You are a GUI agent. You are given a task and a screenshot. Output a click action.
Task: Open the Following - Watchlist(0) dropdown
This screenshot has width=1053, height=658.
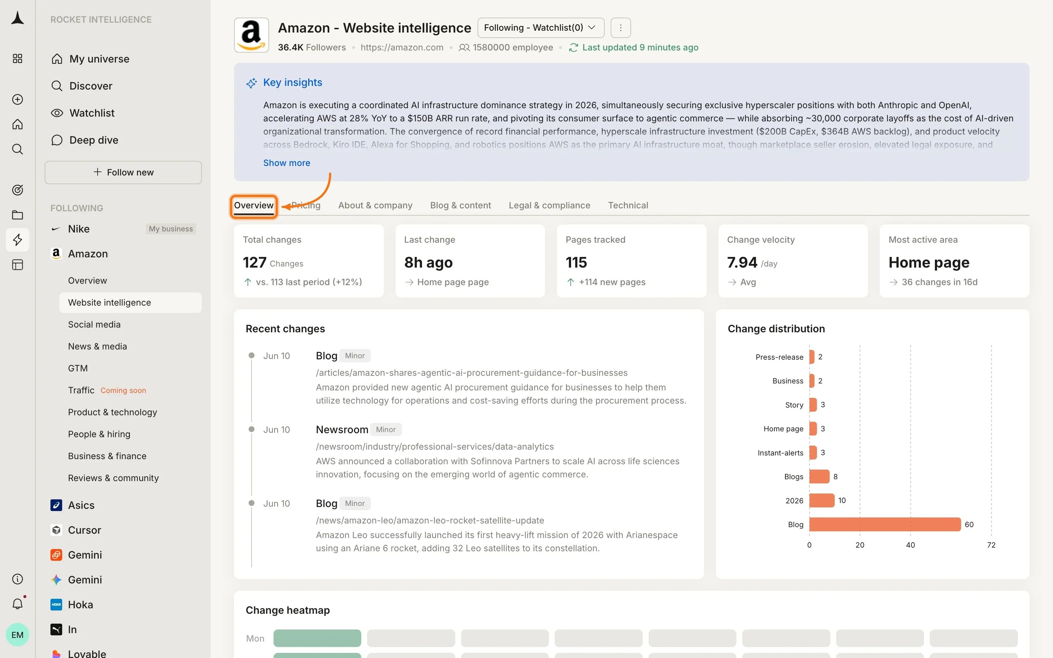[x=541, y=28]
